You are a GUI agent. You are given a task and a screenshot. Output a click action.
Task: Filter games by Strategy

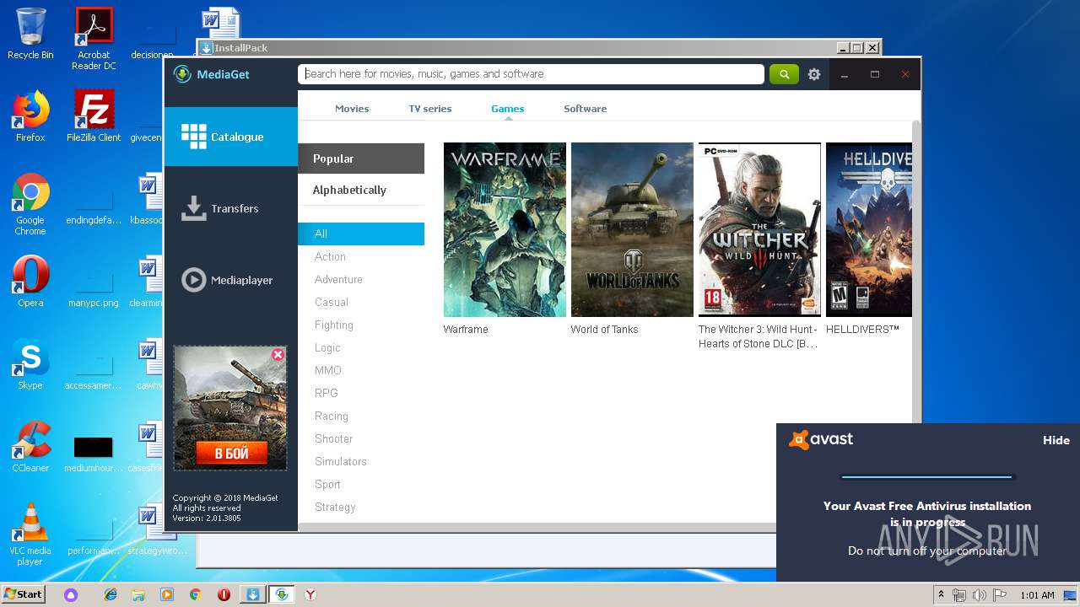click(x=335, y=507)
